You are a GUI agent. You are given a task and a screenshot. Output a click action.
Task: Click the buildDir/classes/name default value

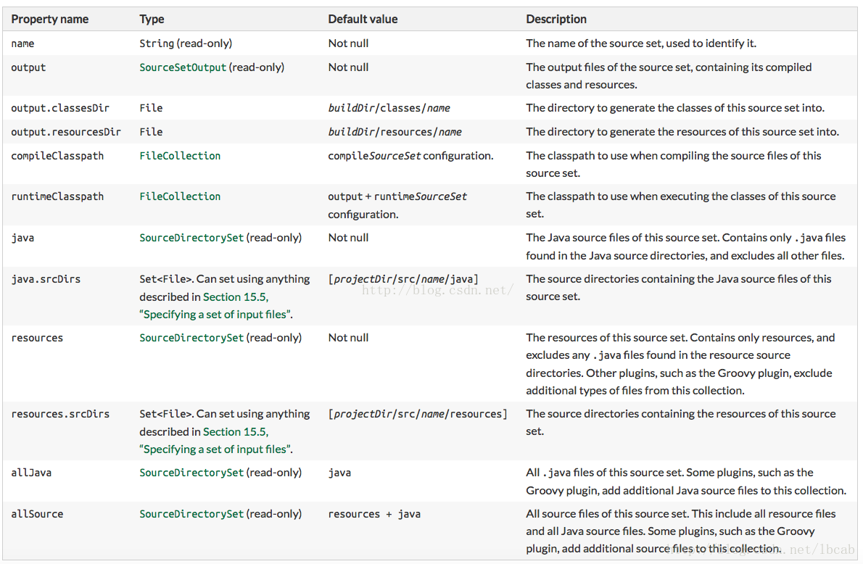click(389, 108)
